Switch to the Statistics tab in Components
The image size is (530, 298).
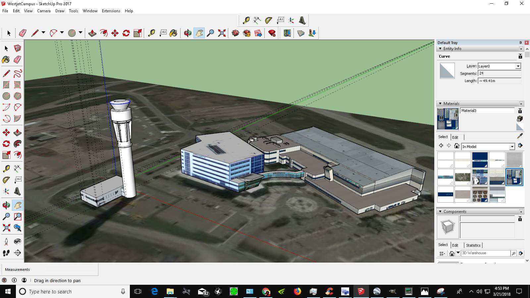pos(473,245)
